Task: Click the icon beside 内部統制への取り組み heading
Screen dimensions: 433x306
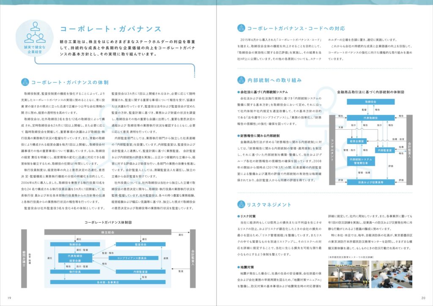Action: pos(241,80)
